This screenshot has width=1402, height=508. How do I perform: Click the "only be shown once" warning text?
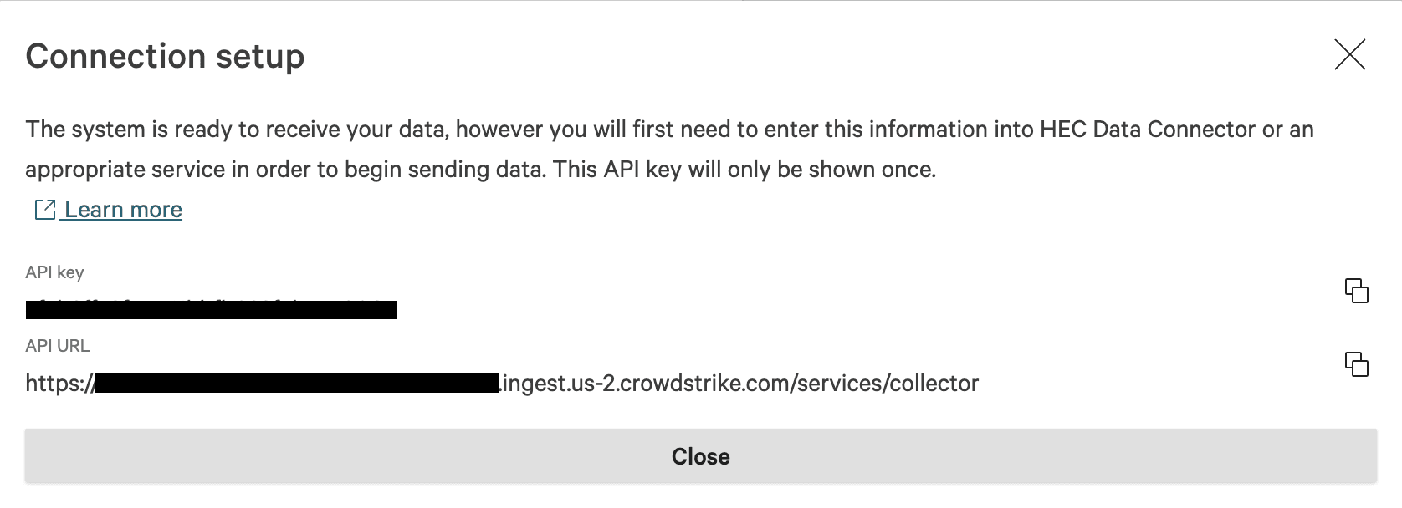click(x=837, y=170)
